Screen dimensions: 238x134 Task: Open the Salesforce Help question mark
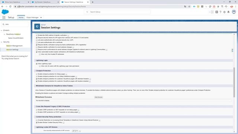click(221, 12)
